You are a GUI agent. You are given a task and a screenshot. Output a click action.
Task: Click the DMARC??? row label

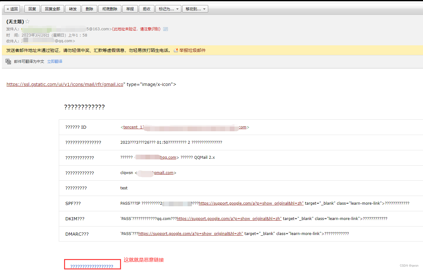click(77, 234)
